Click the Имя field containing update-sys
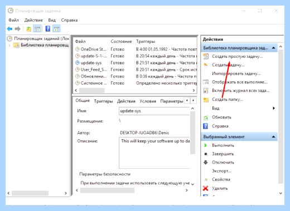Image resolution: width=290 pixels, height=211 pixels. tap(154, 111)
